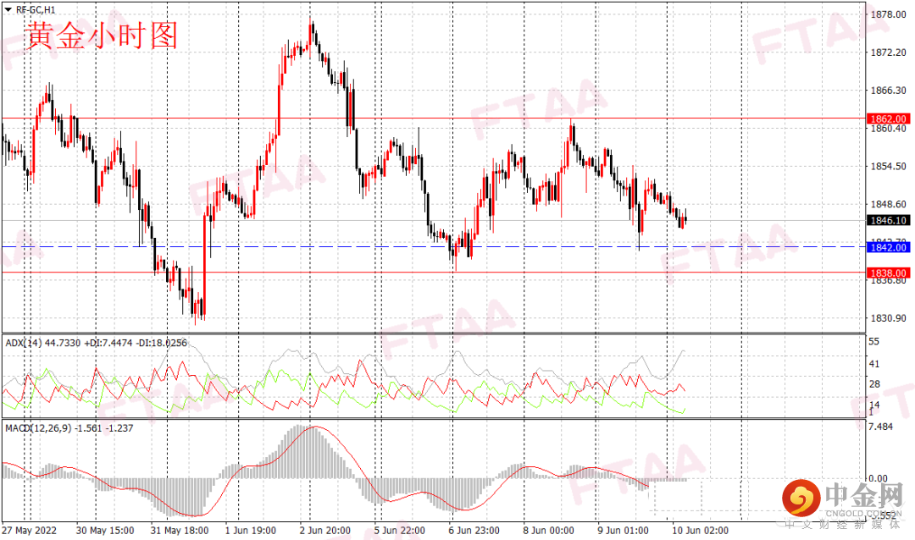Select the 1842.00 blue price label
The image size is (915, 540).
(888, 247)
